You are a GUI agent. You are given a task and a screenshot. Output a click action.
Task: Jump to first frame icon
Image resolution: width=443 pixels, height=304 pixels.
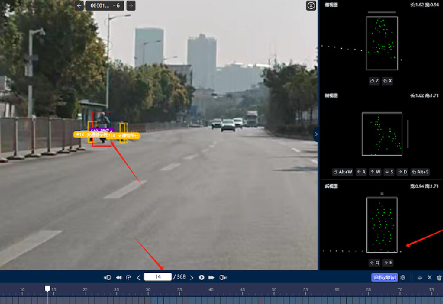tap(107, 277)
